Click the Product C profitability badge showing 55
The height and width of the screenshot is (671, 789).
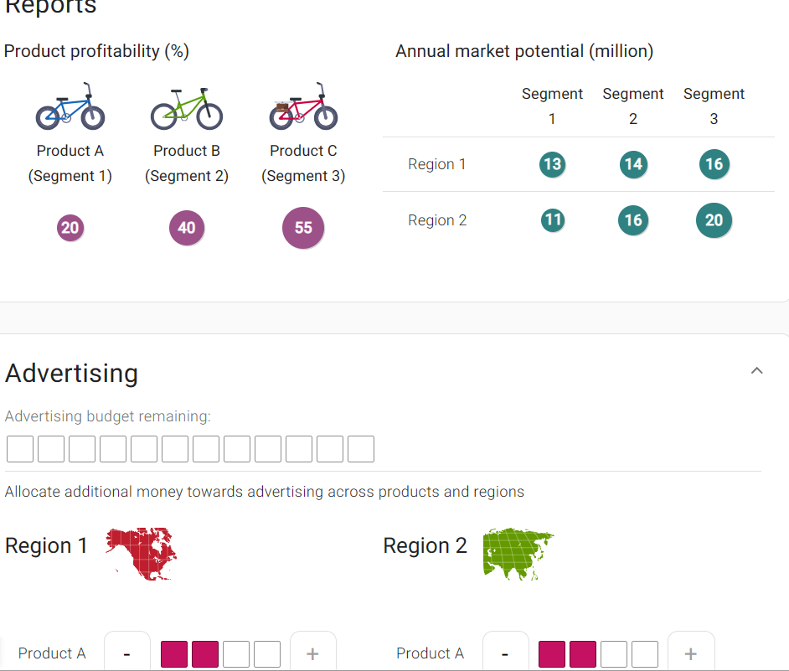click(x=303, y=227)
